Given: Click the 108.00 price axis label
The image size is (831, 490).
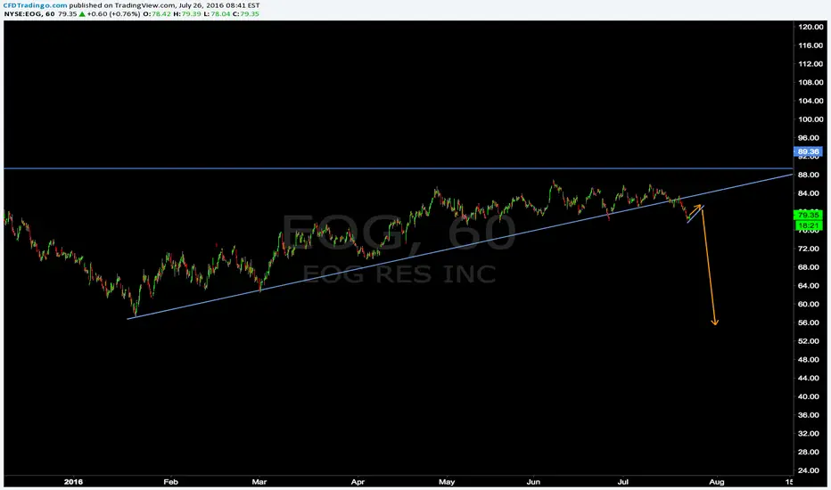Looking at the screenshot, I should [x=810, y=83].
